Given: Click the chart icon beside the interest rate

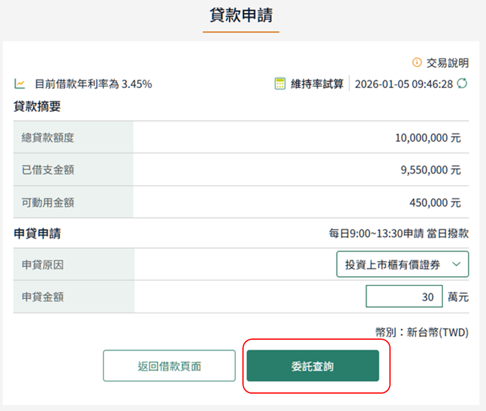Looking at the screenshot, I should [x=20, y=84].
